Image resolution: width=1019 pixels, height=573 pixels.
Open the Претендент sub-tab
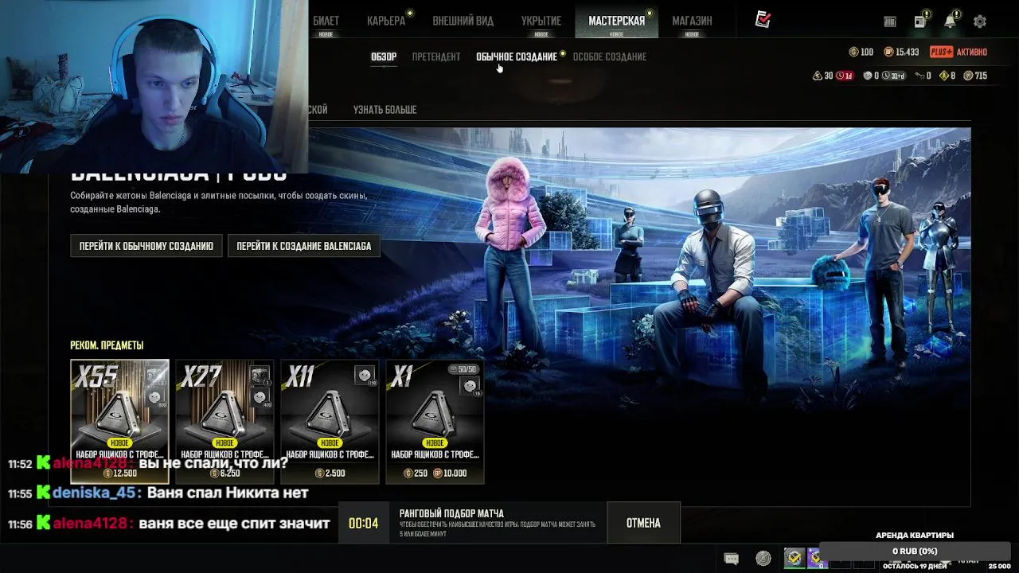pyautogui.click(x=436, y=57)
